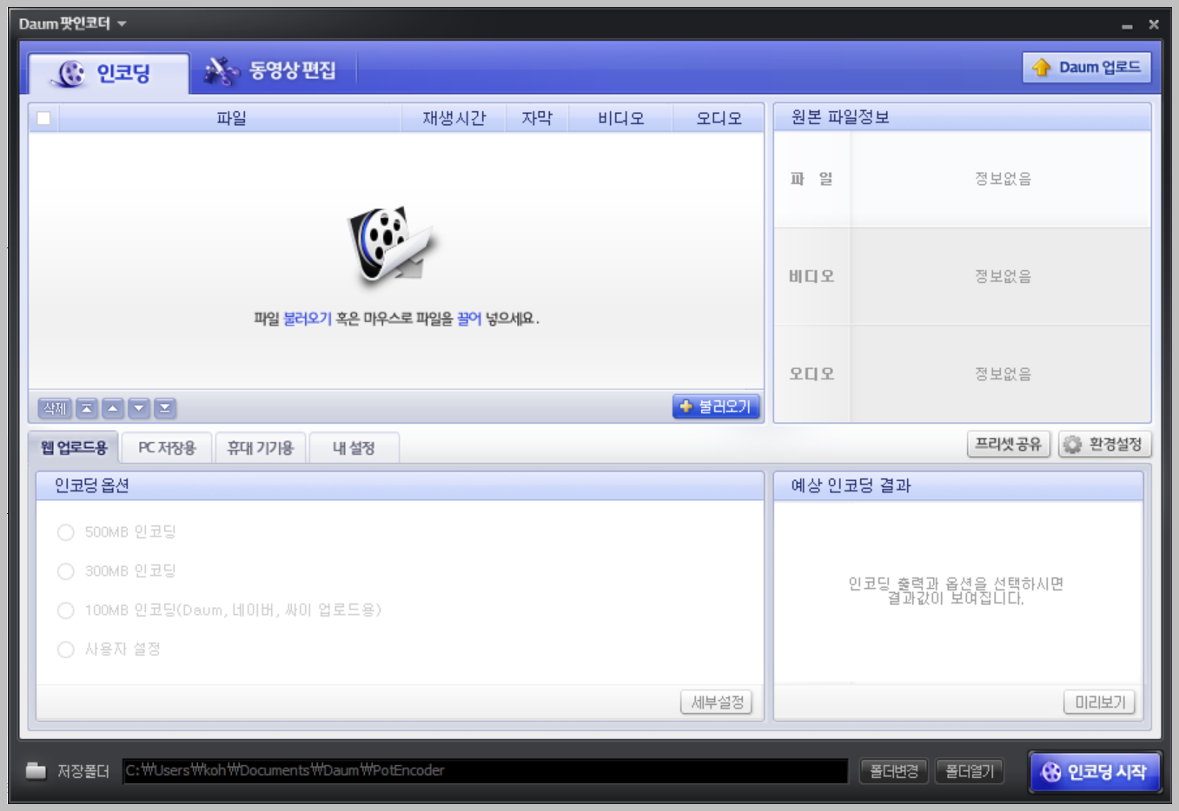Click the 삭제 button below file list
The width and height of the screenshot is (1179, 811).
pyautogui.click(x=55, y=408)
